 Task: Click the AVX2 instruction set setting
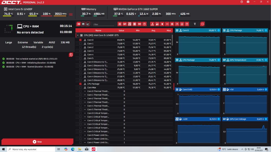(52, 42)
